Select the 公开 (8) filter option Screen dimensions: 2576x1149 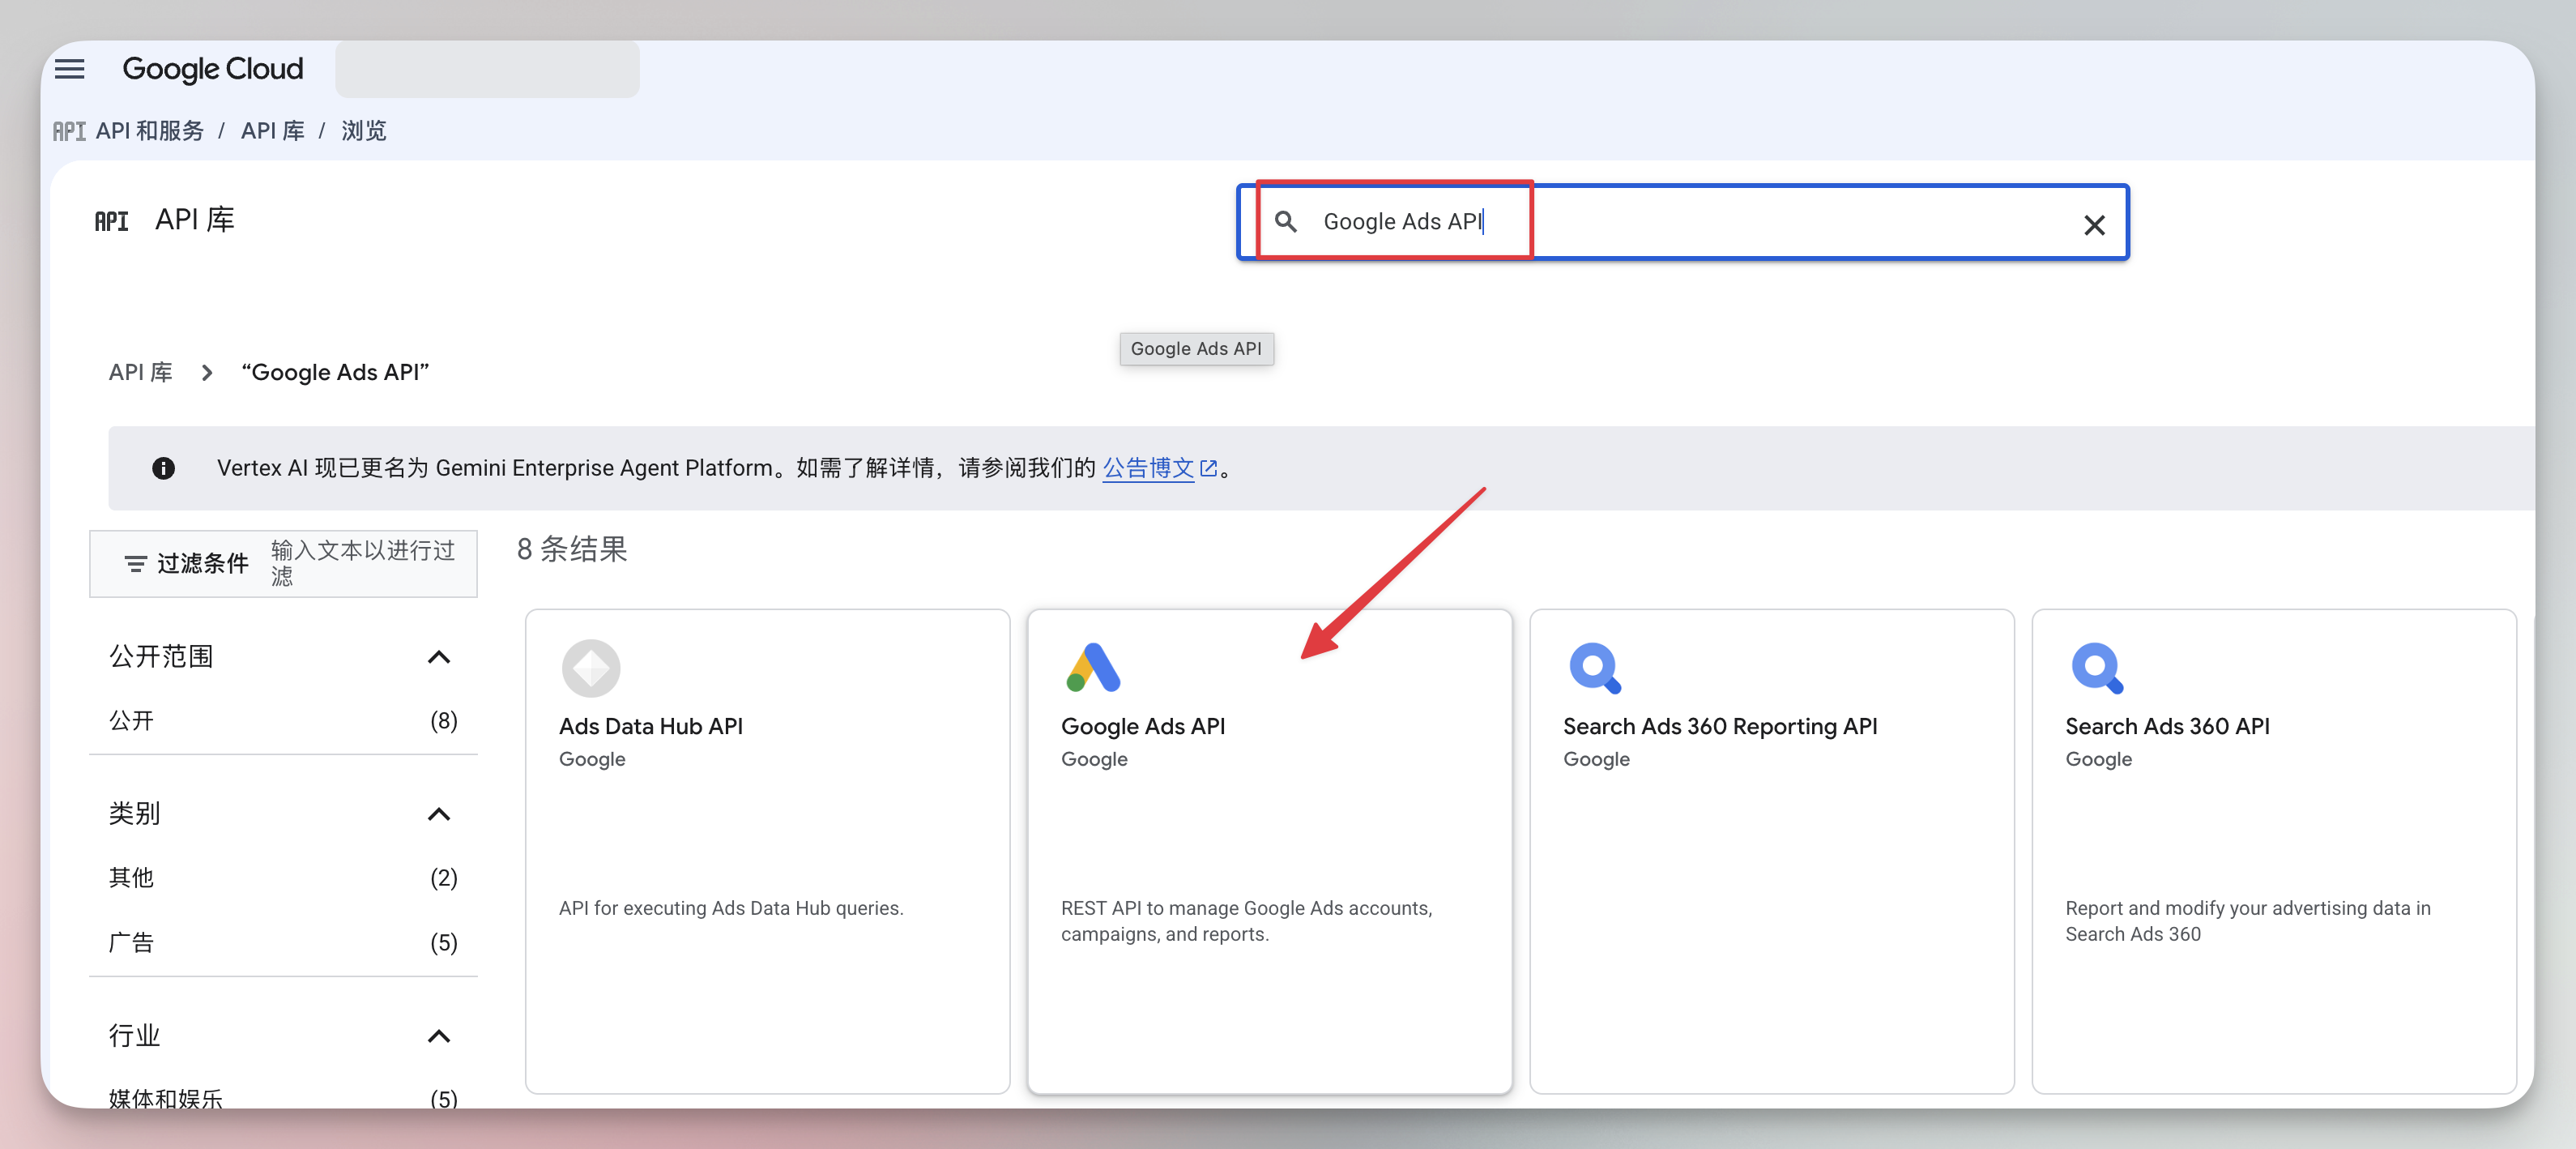coord(283,721)
